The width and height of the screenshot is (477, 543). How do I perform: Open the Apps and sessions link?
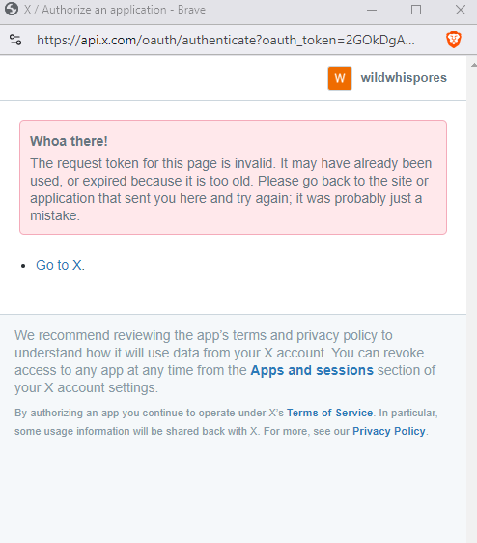312,370
